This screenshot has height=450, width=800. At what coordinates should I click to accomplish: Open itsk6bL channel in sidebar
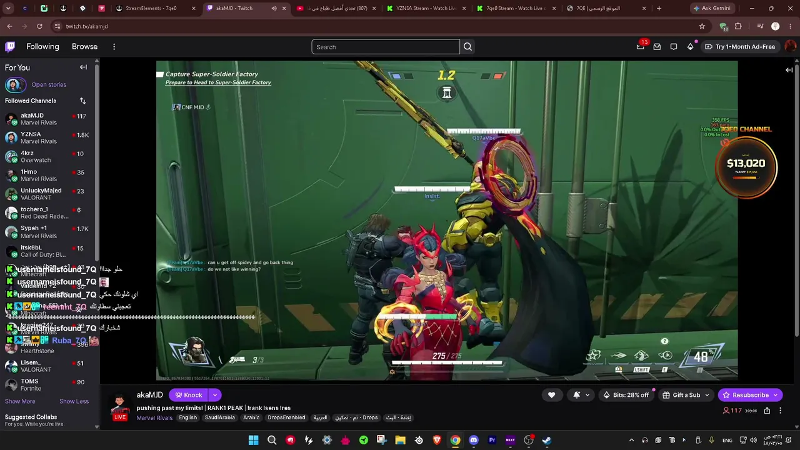[x=49, y=251]
